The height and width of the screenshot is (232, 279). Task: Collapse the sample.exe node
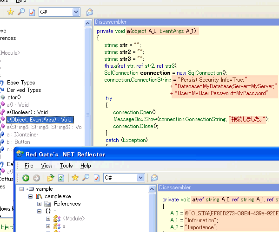(x=30, y=196)
